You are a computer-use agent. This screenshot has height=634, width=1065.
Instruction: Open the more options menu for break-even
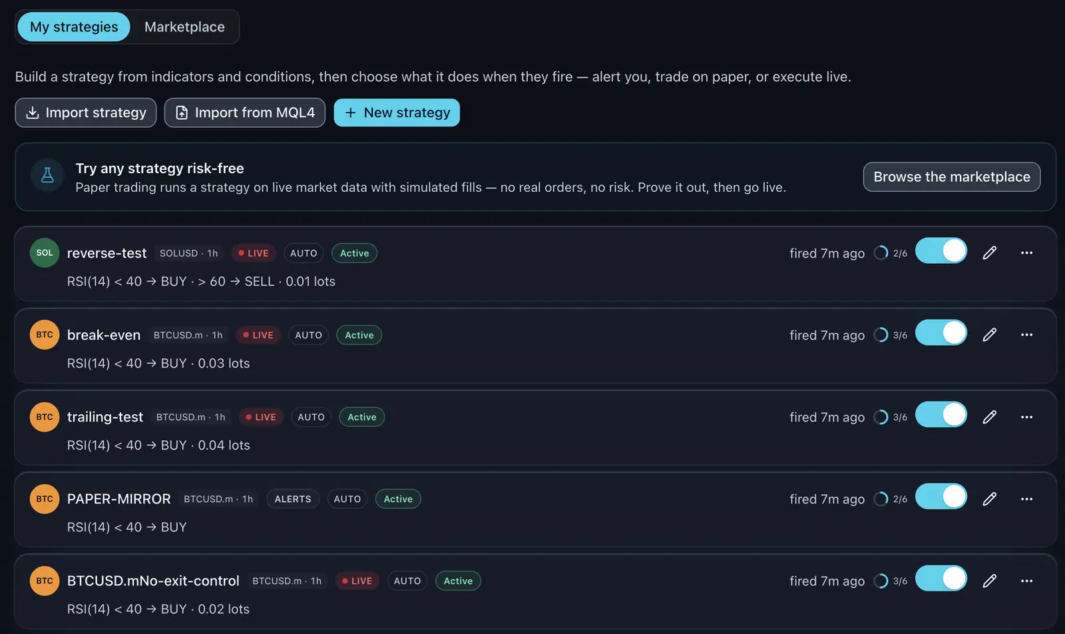(1027, 335)
